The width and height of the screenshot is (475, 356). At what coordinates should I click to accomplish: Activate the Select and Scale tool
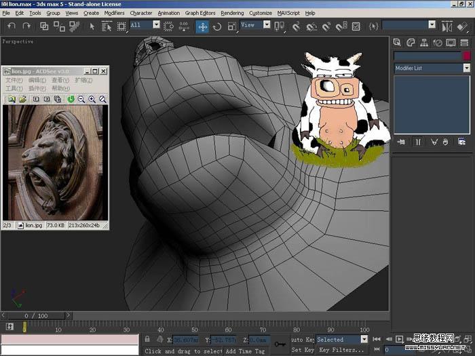[232, 26]
